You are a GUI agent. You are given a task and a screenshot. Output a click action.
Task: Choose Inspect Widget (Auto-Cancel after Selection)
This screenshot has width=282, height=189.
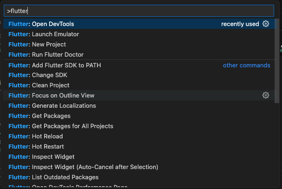click(140, 167)
